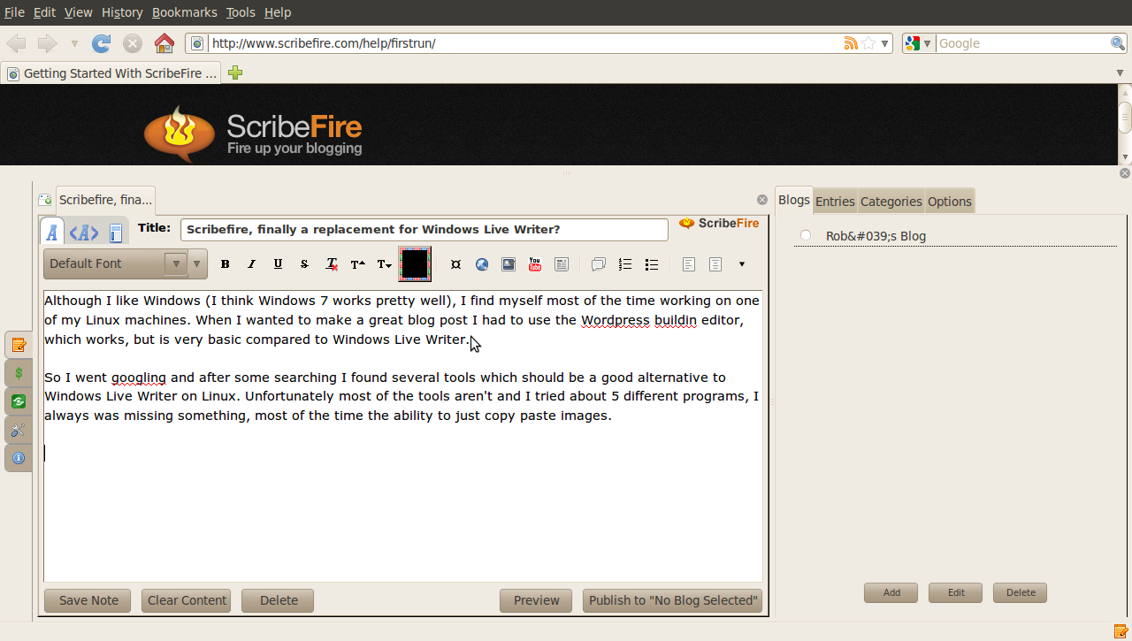
Task: Open the monetization dollar side tab
Action: 19,373
